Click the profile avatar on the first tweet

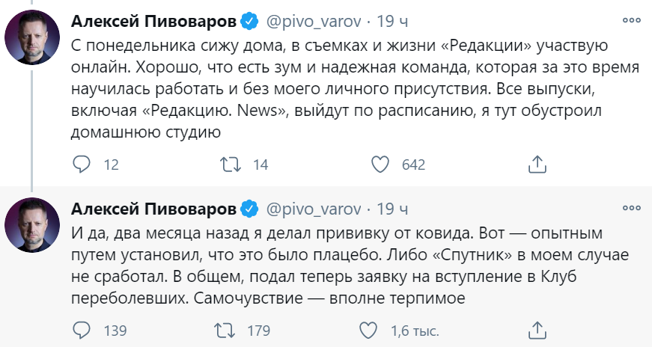point(32,37)
